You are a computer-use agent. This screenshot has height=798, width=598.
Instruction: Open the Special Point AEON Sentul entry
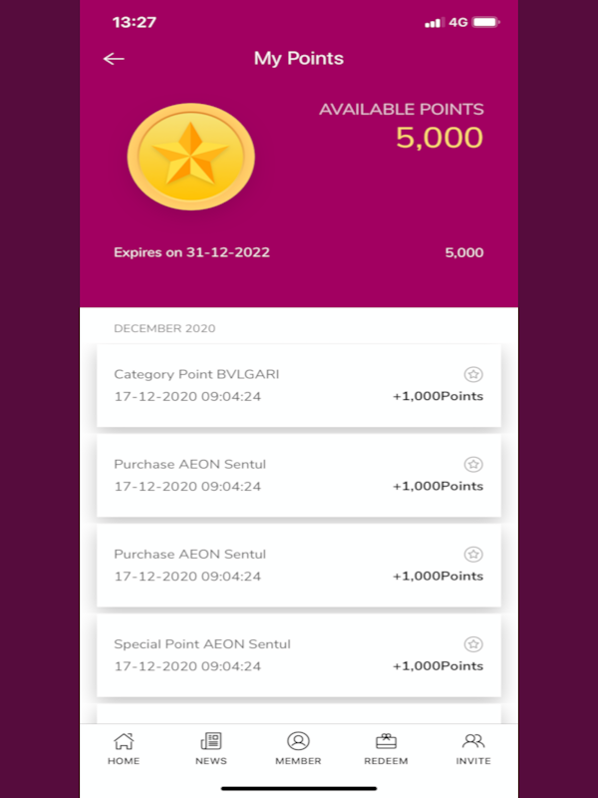click(x=299, y=655)
